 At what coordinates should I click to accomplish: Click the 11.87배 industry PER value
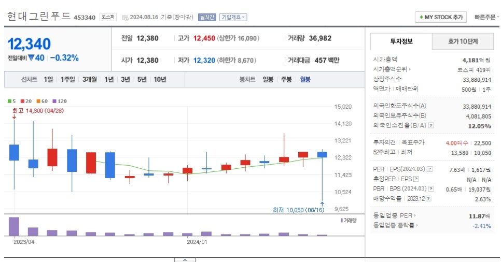[480, 216]
